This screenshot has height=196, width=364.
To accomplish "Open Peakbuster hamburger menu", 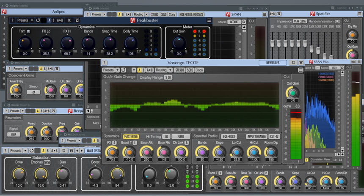I will [209, 20].
